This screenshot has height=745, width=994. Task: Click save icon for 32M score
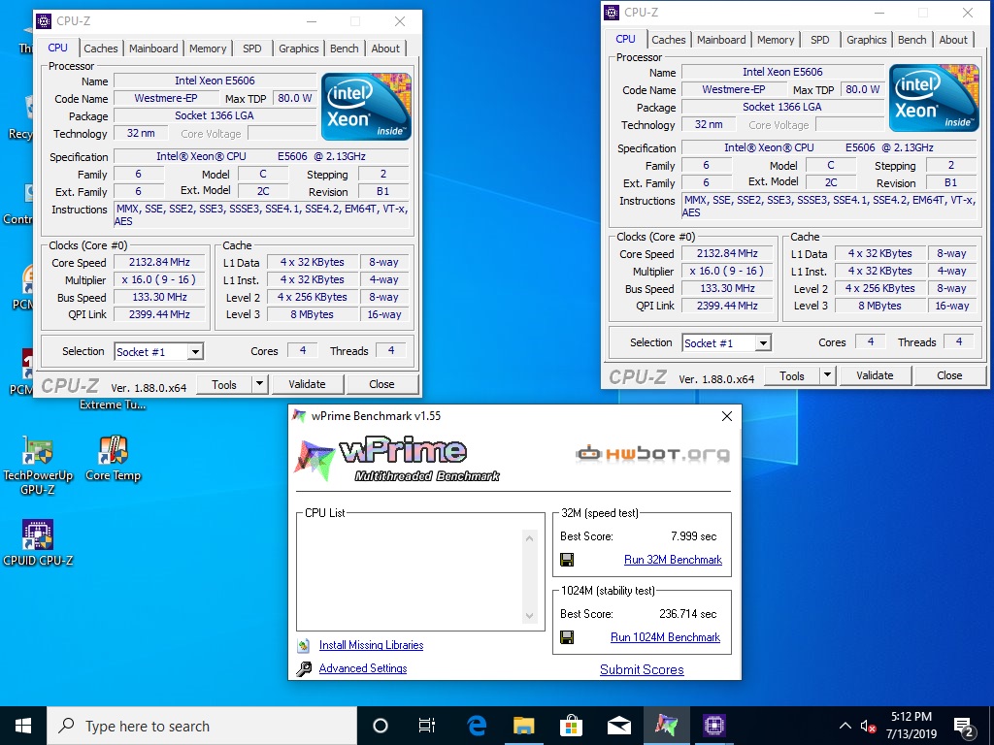567,560
